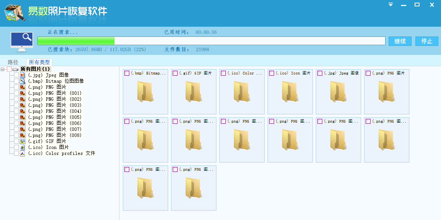This screenshot has height=220, width=441.
Task: Collapse the 所有图片 tree node
Action: point(3,69)
